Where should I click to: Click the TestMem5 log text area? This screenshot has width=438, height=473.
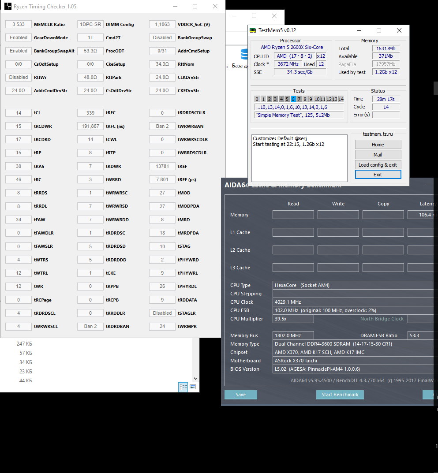coord(299,158)
